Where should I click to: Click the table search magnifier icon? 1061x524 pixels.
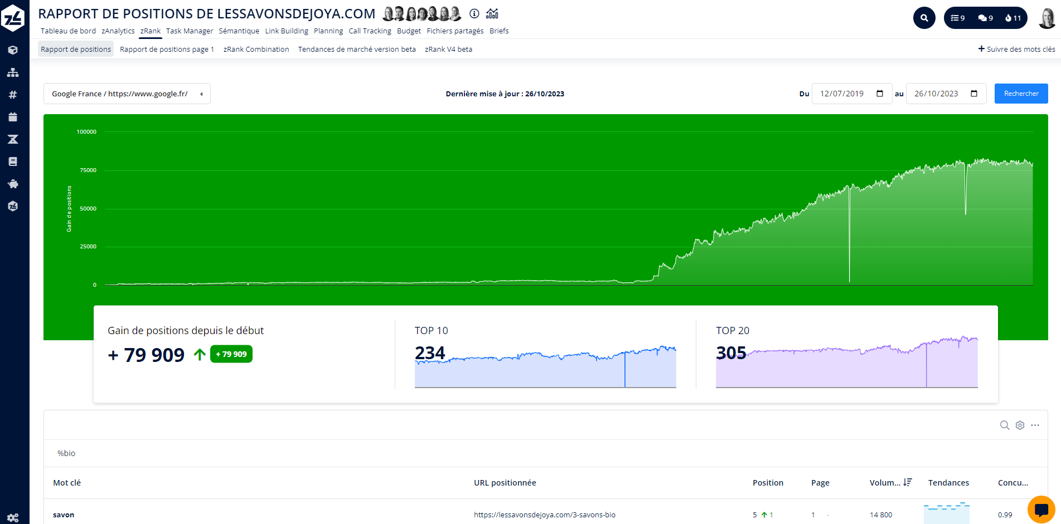1005,425
